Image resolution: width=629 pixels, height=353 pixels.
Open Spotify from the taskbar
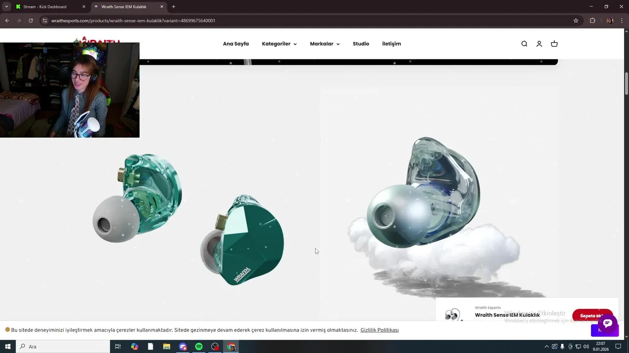(x=199, y=347)
